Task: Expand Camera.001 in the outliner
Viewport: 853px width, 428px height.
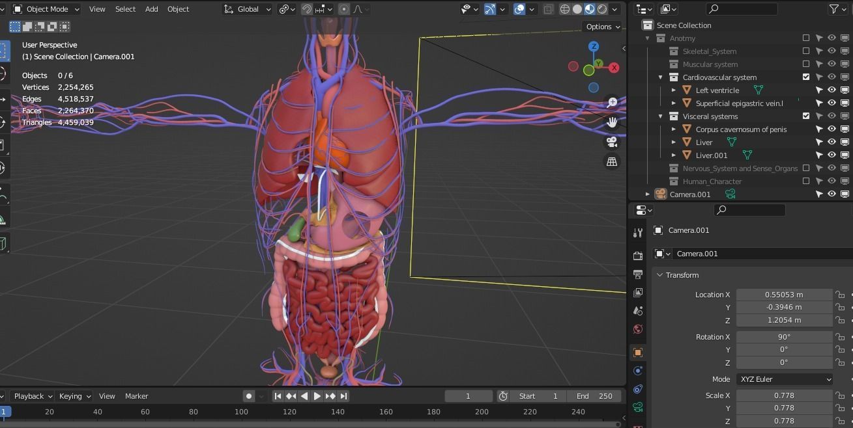Action: (647, 194)
